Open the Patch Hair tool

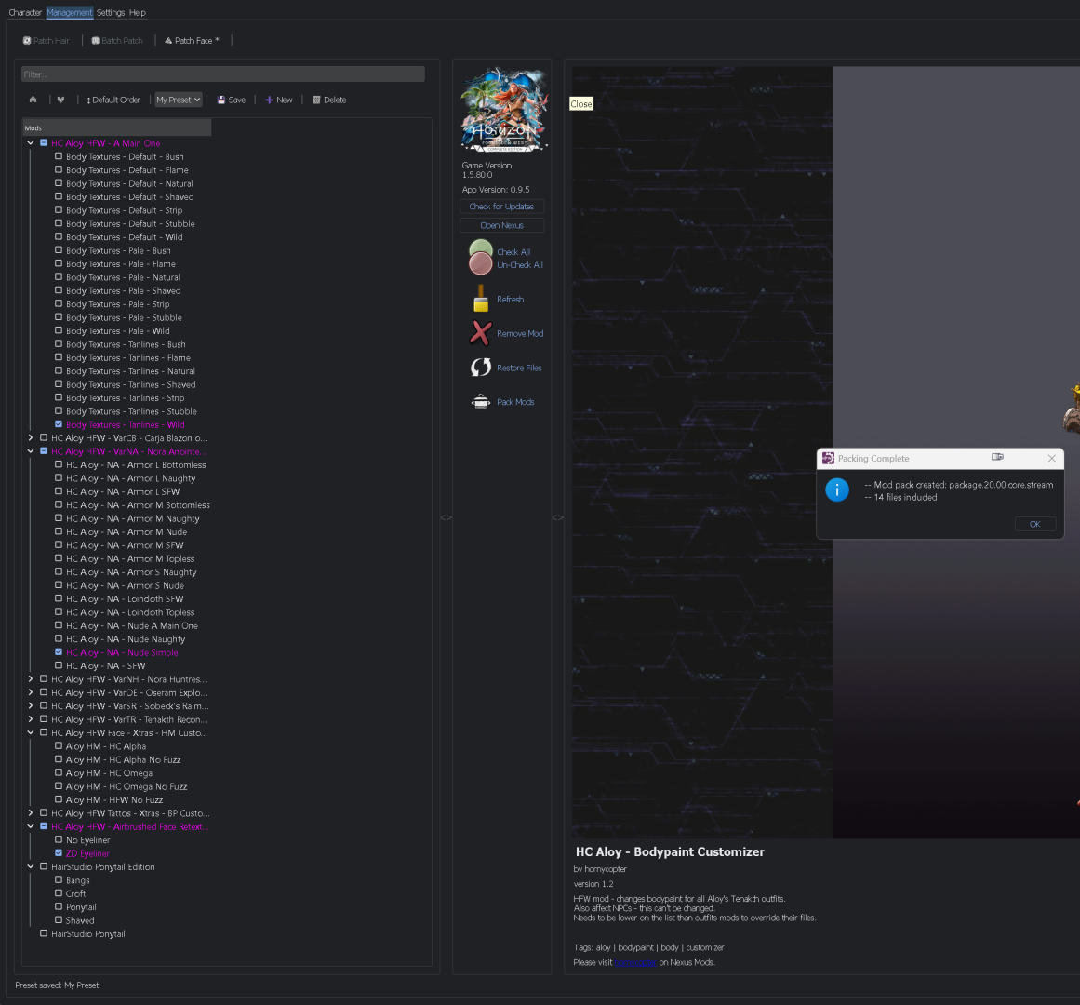[x=47, y=41]
